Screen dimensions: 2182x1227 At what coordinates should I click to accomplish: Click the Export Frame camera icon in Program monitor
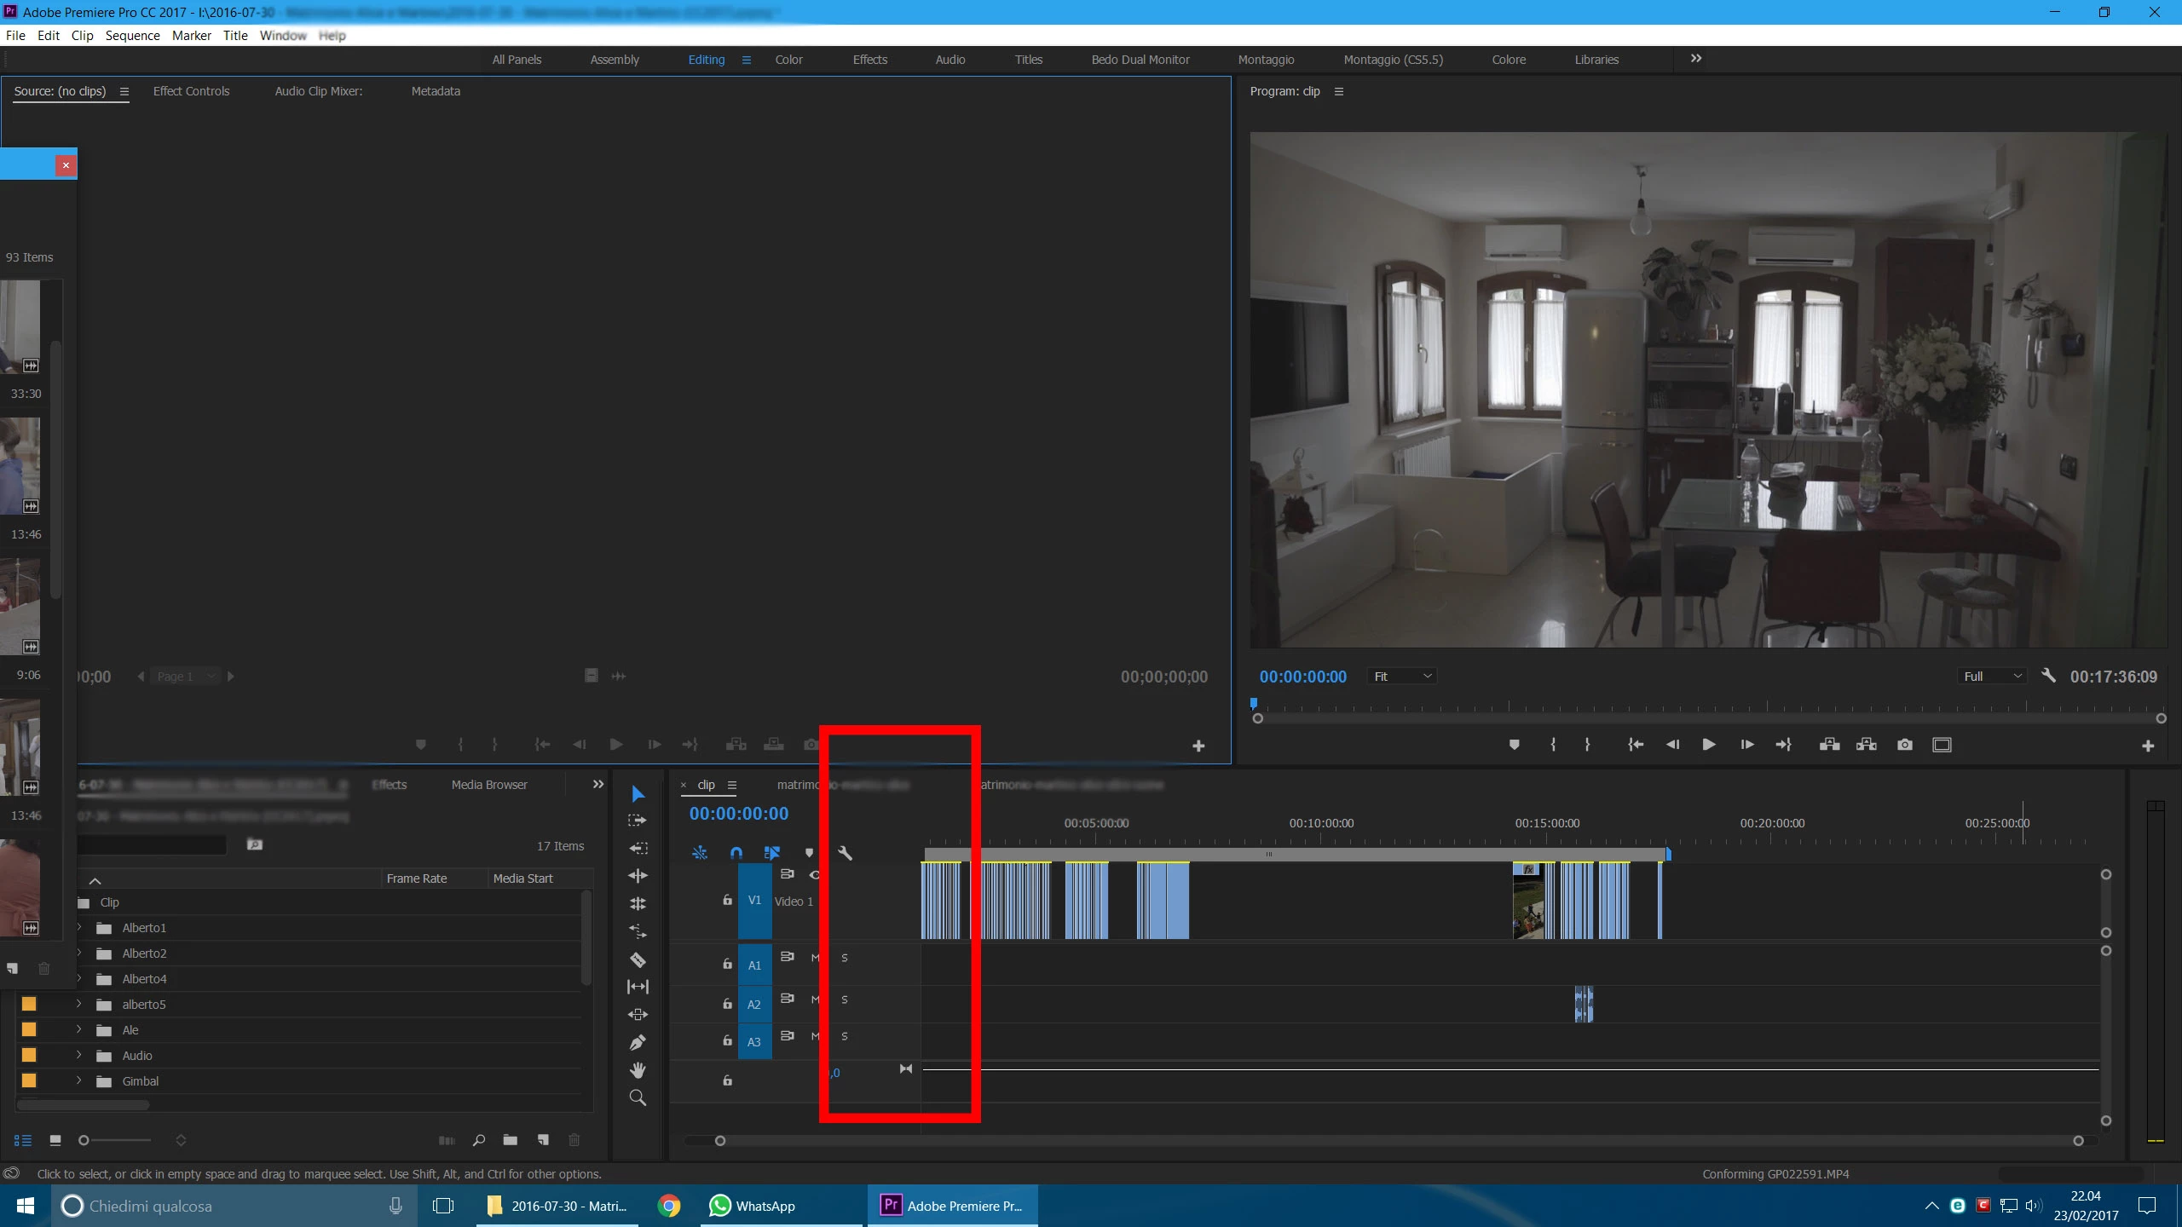click(1905, 745)
